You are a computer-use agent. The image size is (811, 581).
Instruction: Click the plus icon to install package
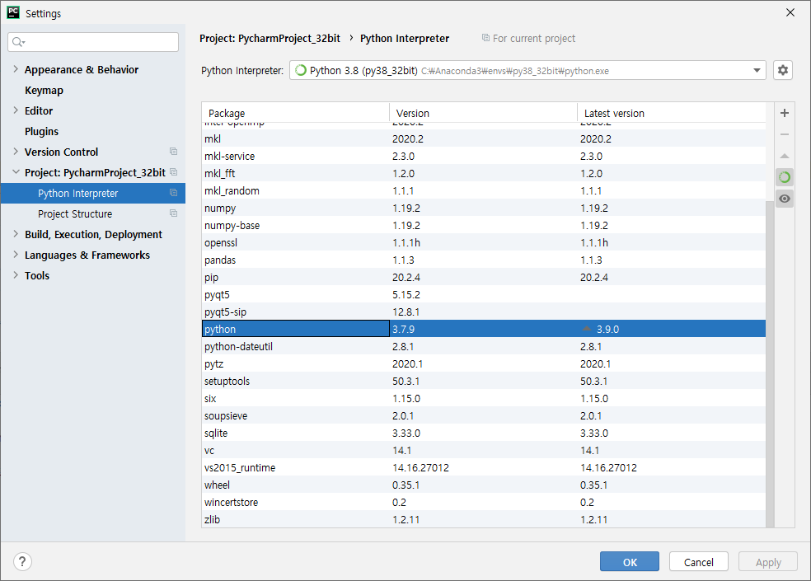pyautogui.click(x=784, y=113)
